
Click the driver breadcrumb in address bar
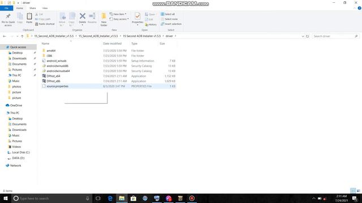point(169,36)
